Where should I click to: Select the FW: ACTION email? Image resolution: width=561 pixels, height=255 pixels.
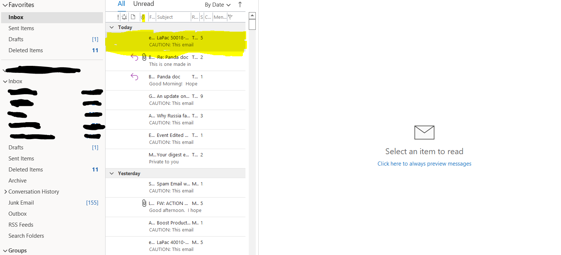coord(176,207)
